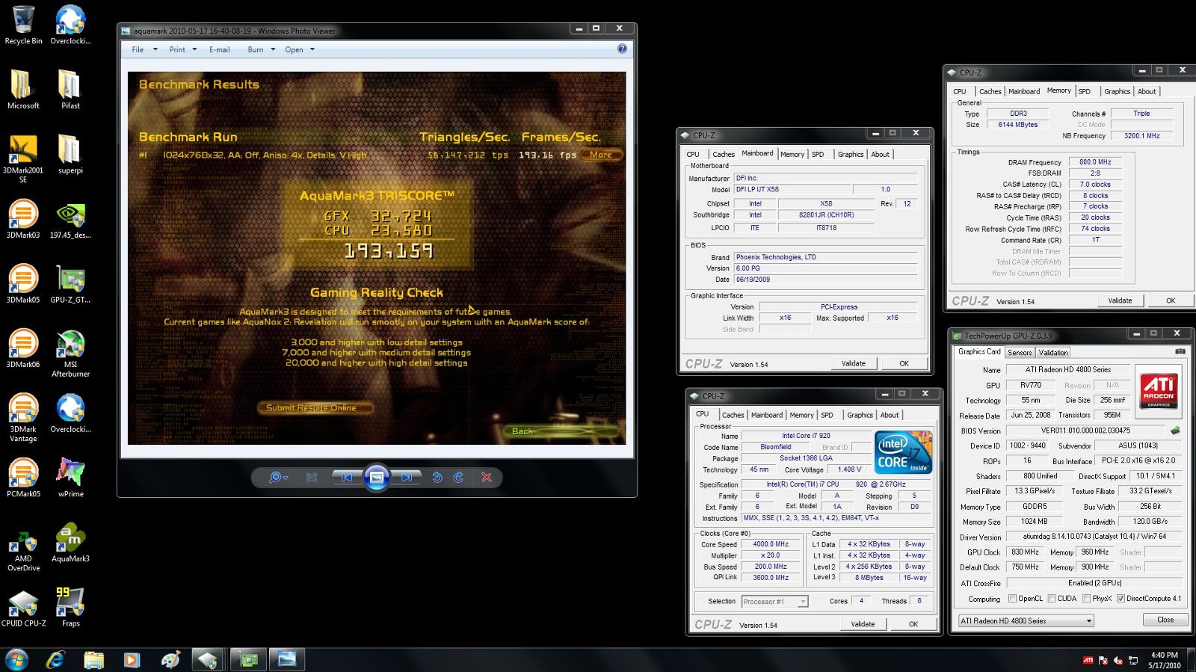Click the Close button in GPU-Z
This screenshot has width=1196, height=672.
(1165, 620)
